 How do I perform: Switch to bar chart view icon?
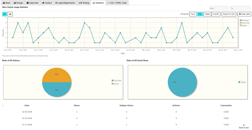click(x=10, y=14)
